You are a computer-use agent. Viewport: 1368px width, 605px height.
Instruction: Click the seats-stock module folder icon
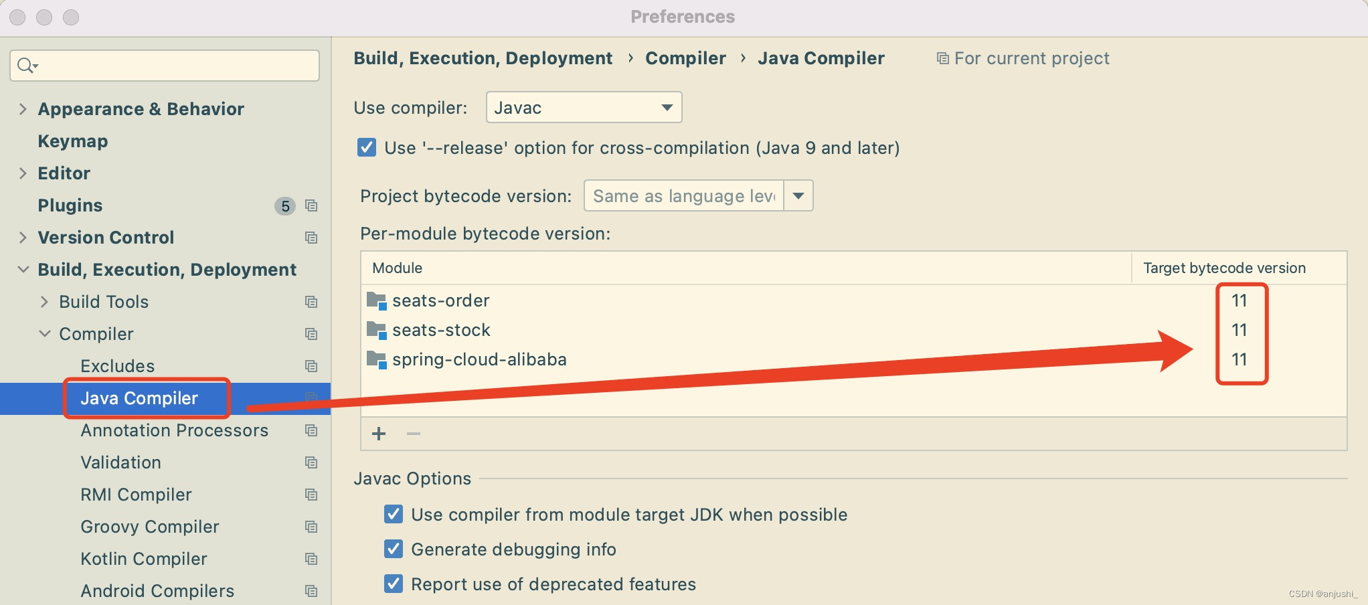[x=377, y=331]
